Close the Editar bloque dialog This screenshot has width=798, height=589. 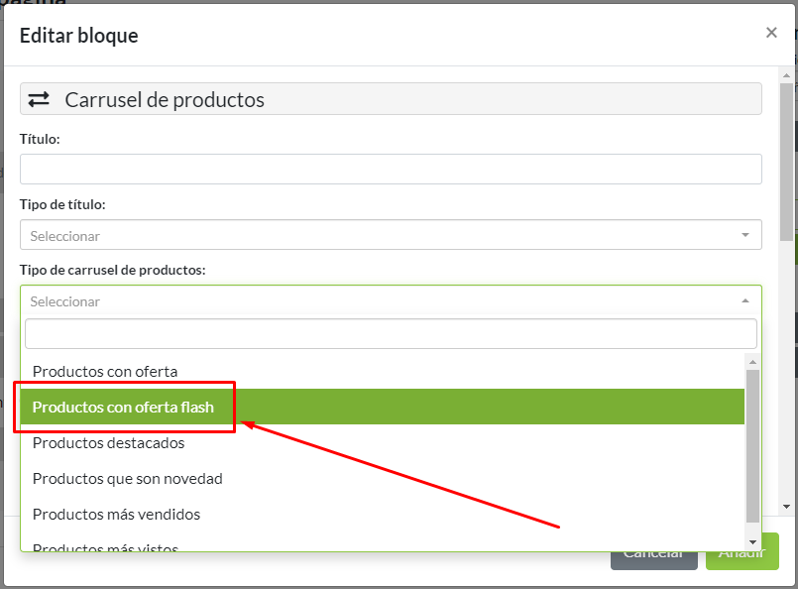(771, 32)
